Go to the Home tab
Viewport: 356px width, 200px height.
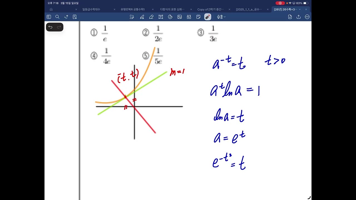pyautogui.click(x=51, y=9)
